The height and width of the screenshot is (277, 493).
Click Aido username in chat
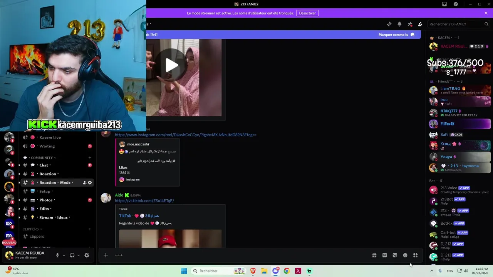tap(119, 195)
